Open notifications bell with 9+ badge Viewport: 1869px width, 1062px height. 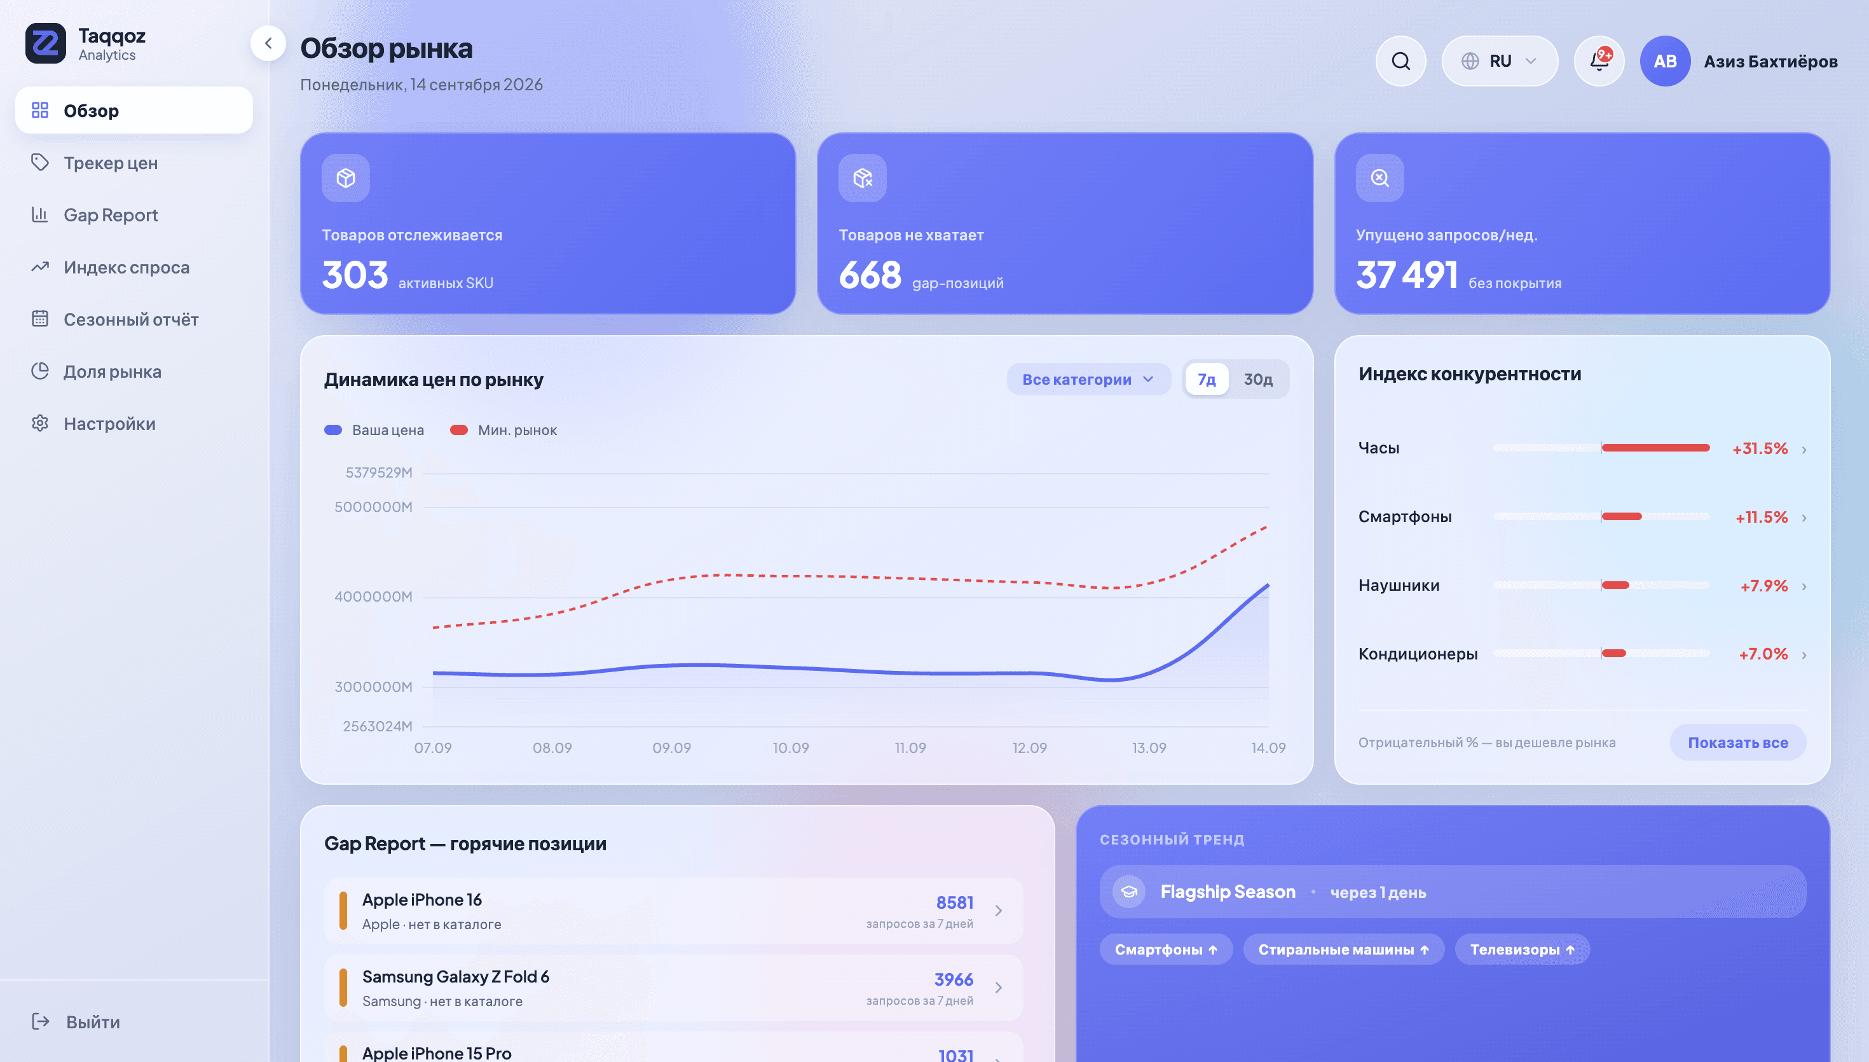pyautogui.click(x=1599, y=61)
